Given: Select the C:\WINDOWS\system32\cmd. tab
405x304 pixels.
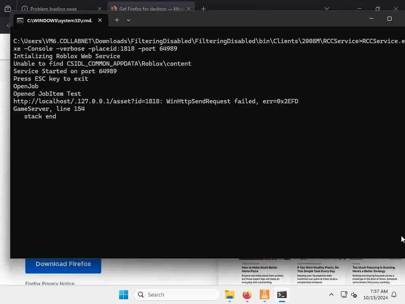Looking at the screenshot, I should pos(60,20).
